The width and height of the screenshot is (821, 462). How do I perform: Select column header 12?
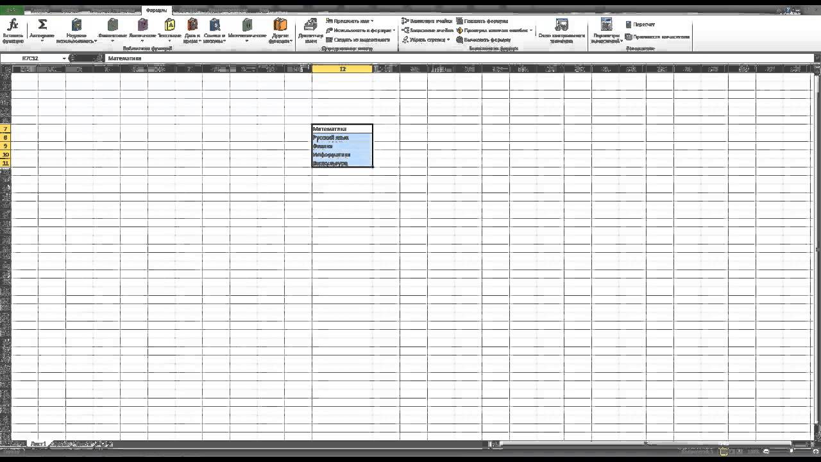pyautogui.click(x=343, y=69)
